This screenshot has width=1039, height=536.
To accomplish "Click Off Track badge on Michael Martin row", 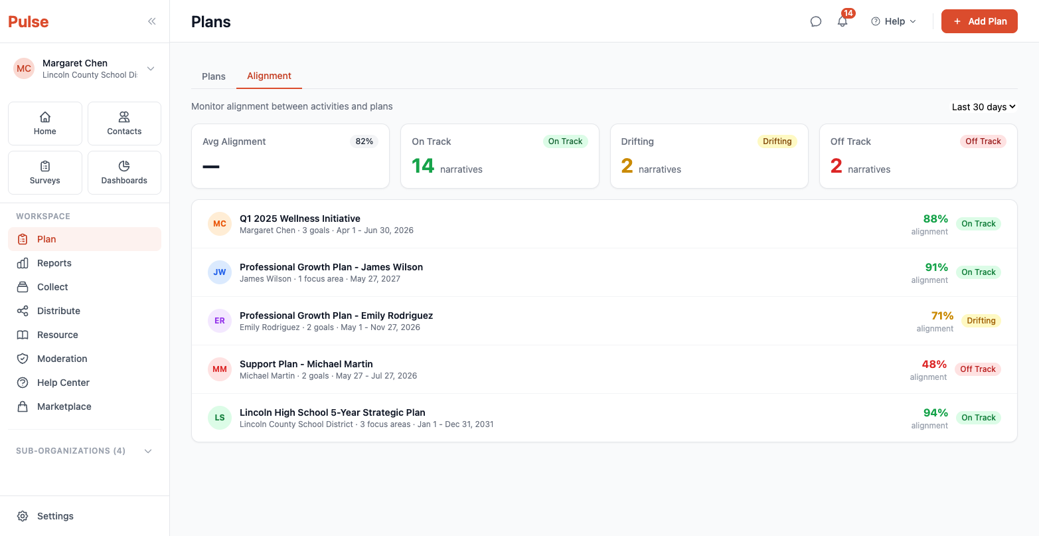I will (x=978, y=369).
